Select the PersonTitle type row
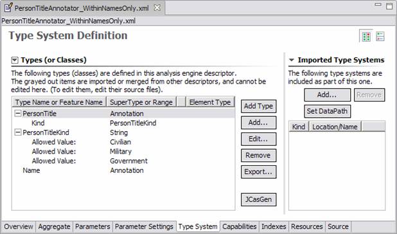Screen dimensions: 397x234 [x=123, y=113]
